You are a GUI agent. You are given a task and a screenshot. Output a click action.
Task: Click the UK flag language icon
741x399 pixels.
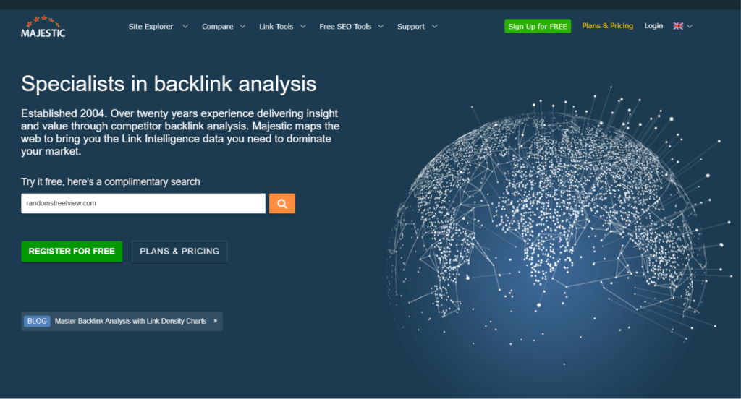pyautogui.click(x=678, y=26)
